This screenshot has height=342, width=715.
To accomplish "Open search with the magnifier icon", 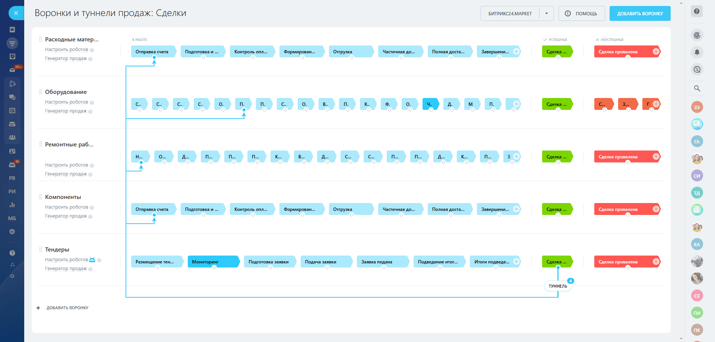I will coord(697,88).
